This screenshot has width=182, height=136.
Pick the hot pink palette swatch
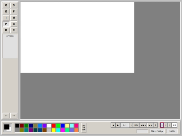point(77,126)
